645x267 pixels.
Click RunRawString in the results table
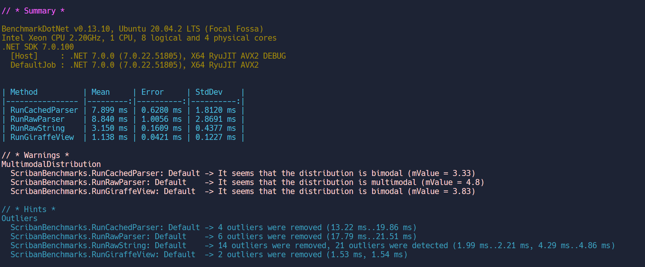pyautogui.click(x=37, y=128)
